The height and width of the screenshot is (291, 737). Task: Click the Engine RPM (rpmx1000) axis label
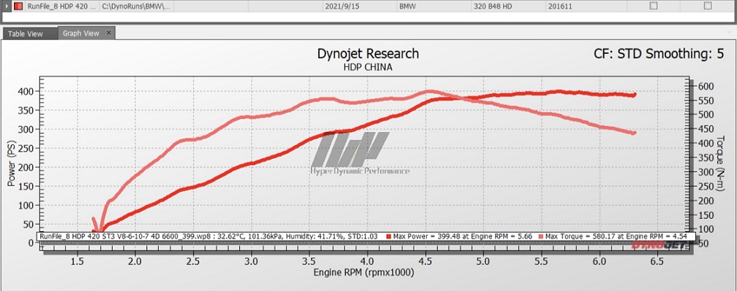click(x=365, y=272)
